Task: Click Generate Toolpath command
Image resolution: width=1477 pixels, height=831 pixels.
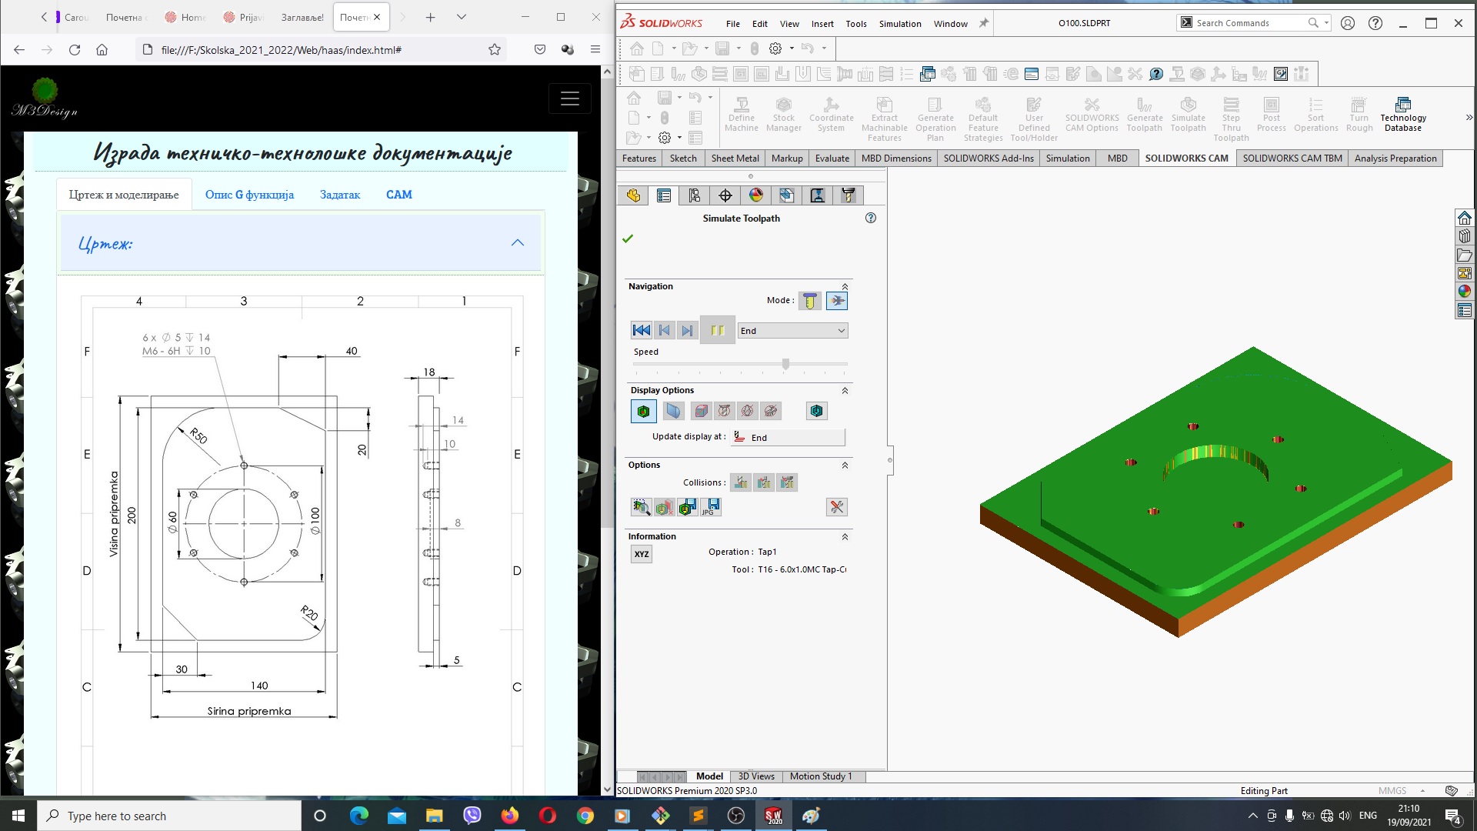Action: click(1145, 114)
